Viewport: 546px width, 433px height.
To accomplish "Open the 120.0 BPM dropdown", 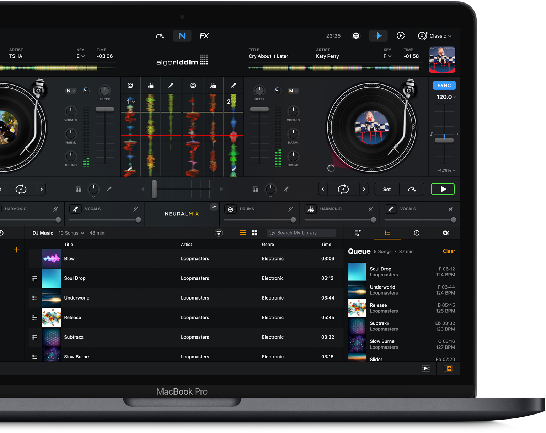I will [x=446, y=97].
